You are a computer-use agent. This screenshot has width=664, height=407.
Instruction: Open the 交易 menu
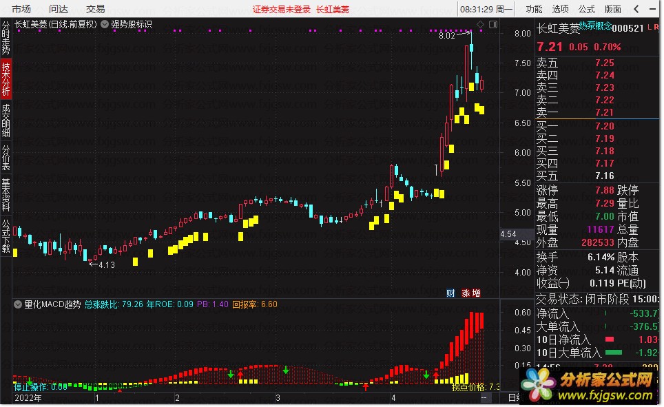95,9
